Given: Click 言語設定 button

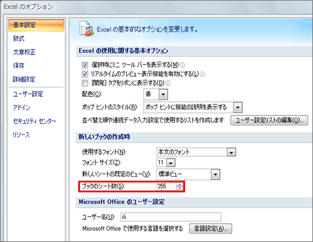Looking at the screenshot, I should click(x=210, y=228).
